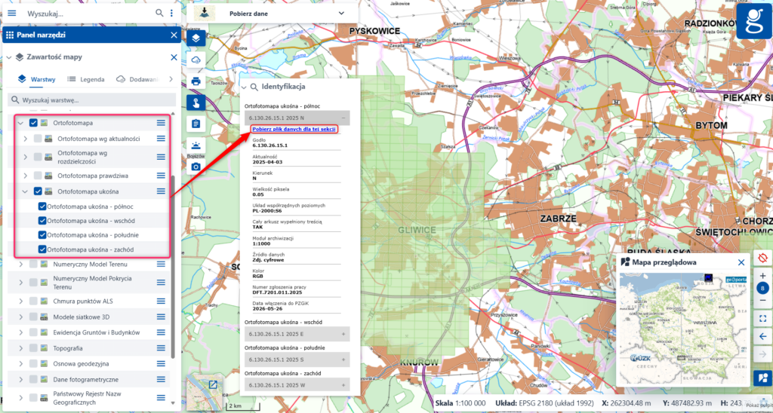Uncheck Ortofotomapa ukośna - wschód
Image resolution: width=773 pixels, height=413 pixels.
[42, 221]
